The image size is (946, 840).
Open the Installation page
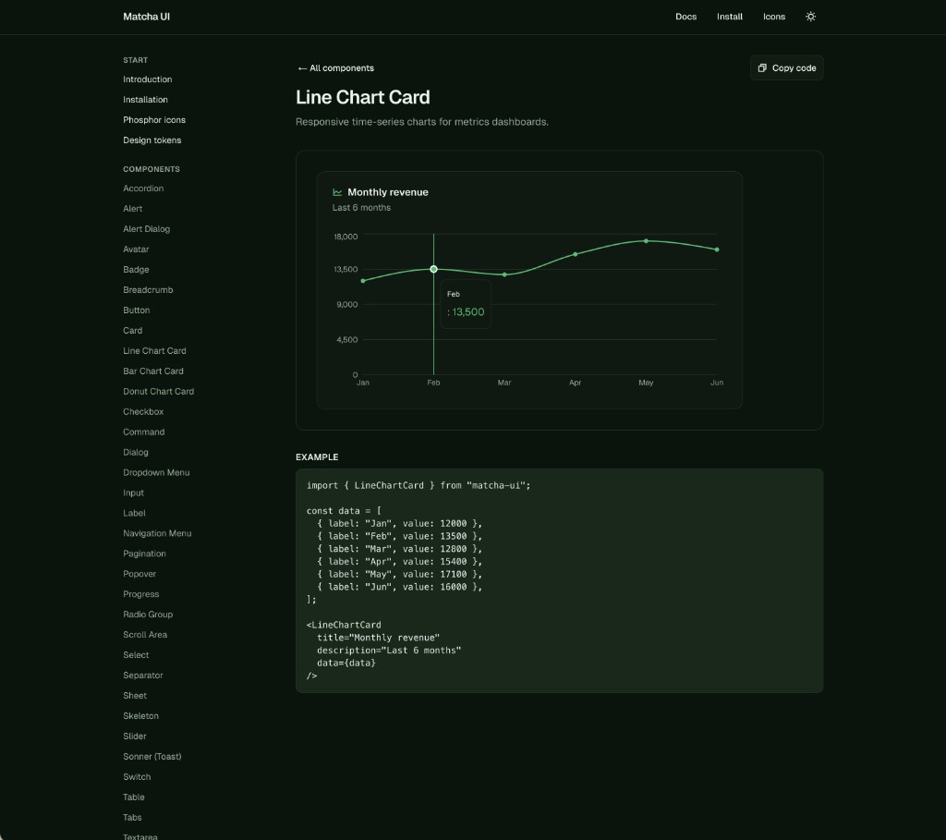(145, 99)
